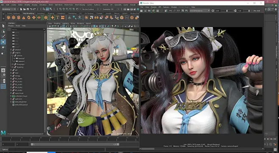Click the polygon Cube shelf icon

pos(14,18)
